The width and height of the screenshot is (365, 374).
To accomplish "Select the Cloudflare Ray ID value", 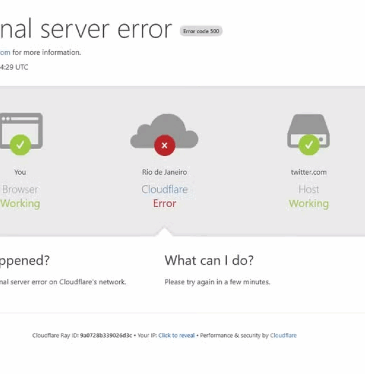I will tap(106, 335).
